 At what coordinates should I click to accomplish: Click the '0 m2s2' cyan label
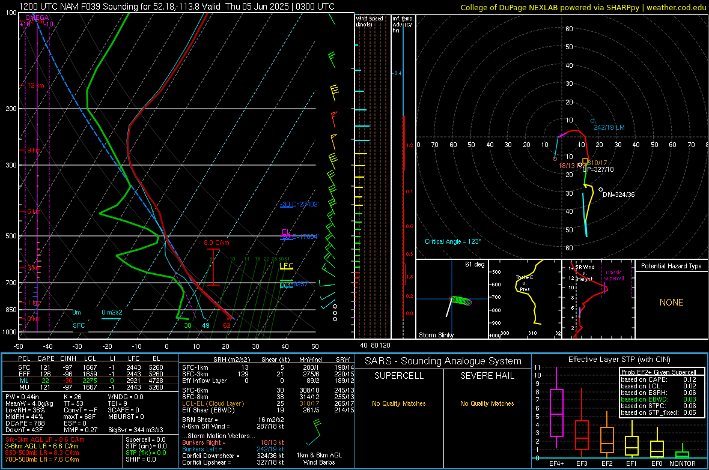[x=112, y=312]
